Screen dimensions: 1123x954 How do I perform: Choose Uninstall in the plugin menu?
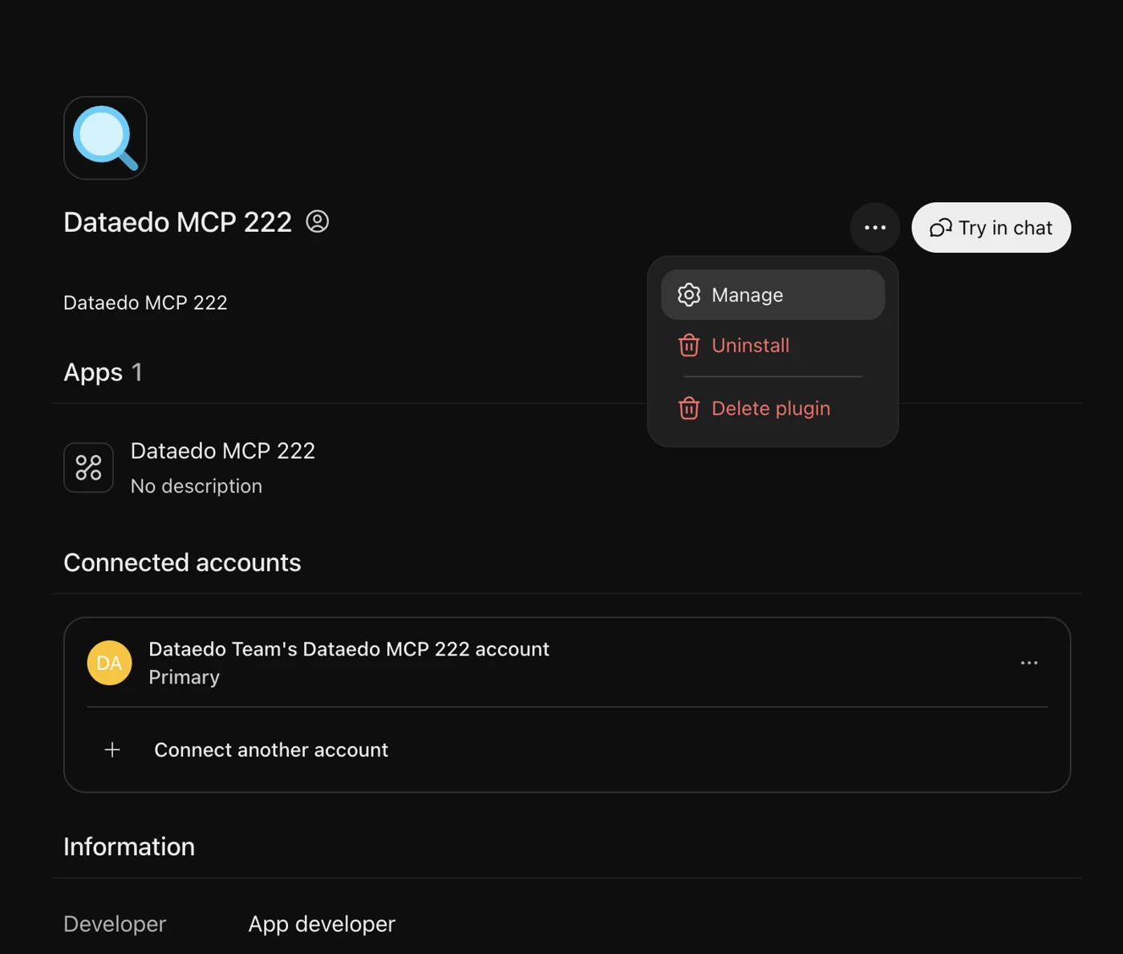pos(773,345)
